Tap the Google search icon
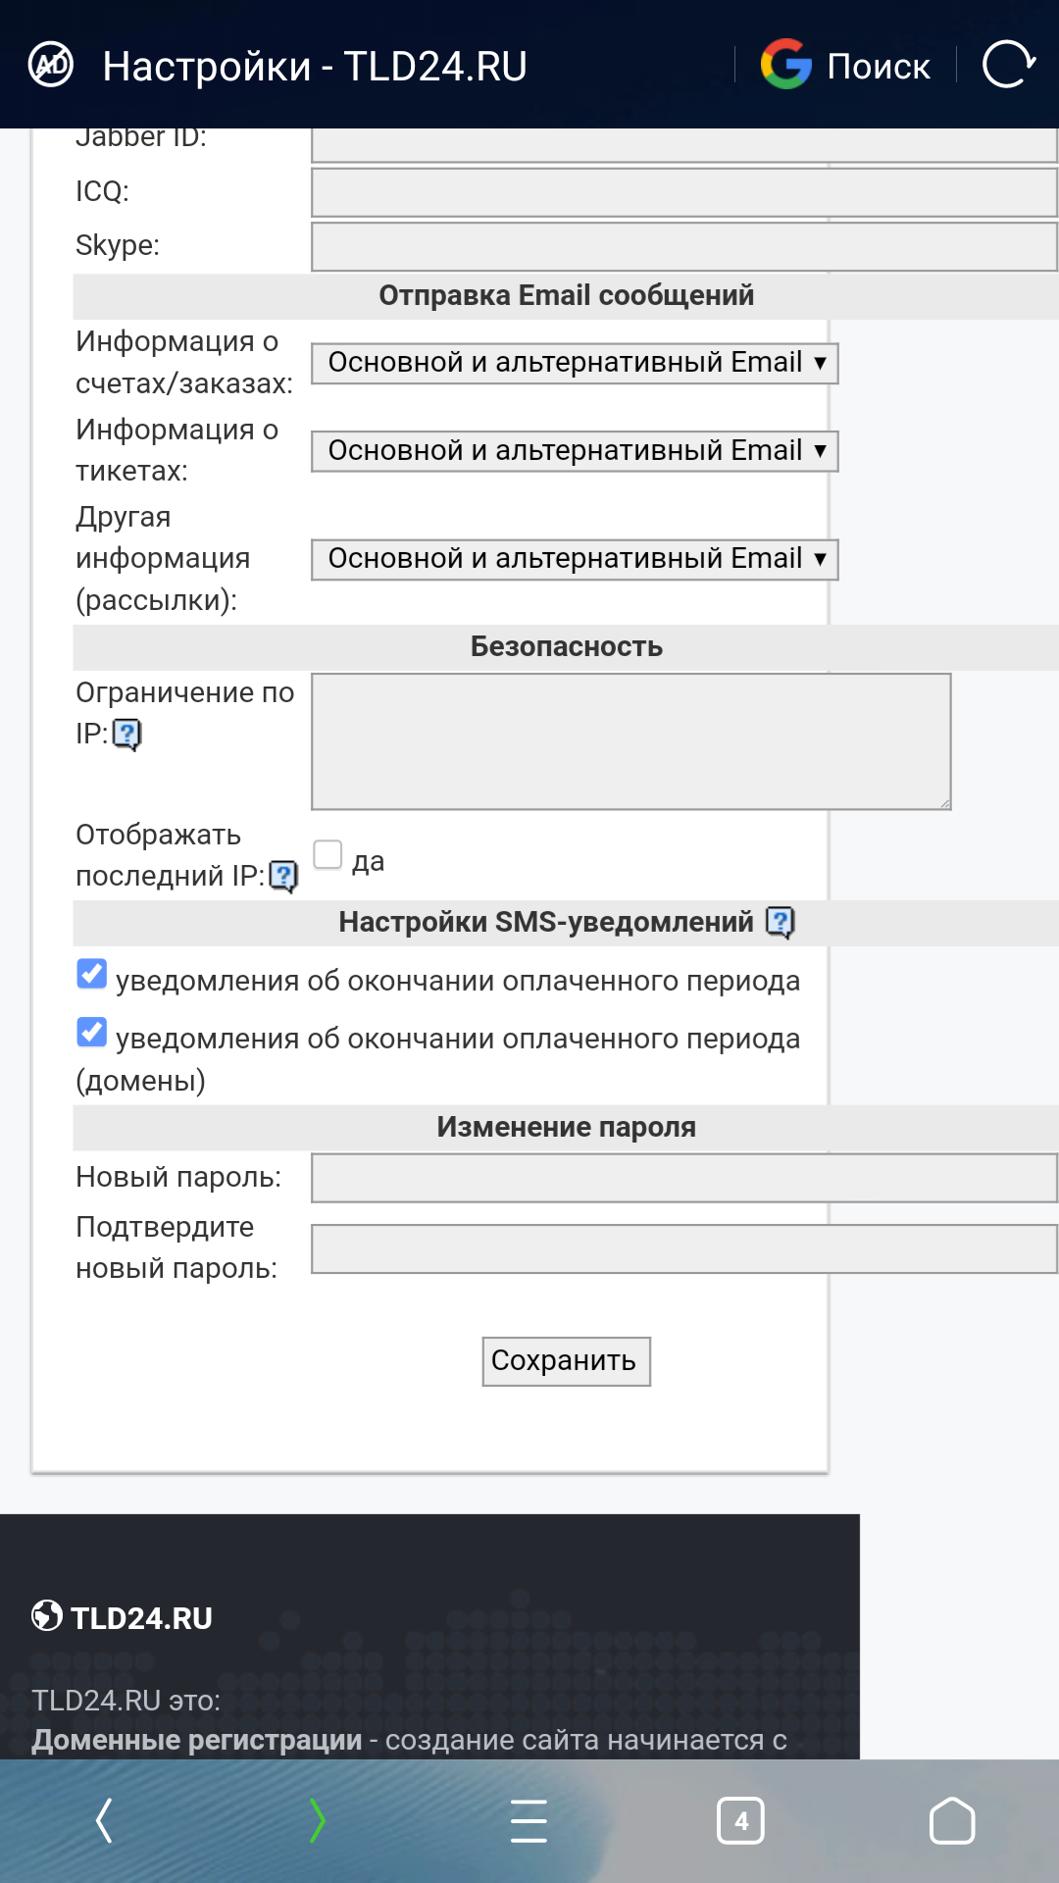The width and height of the screenshot is (1059, 1883). pos(786,65)
